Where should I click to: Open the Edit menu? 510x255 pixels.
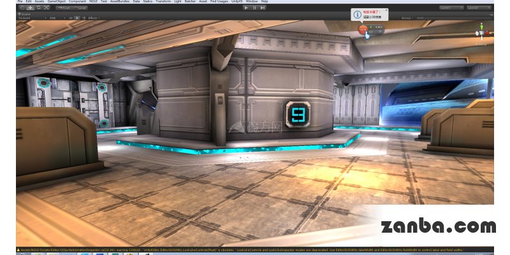[29, 2]
